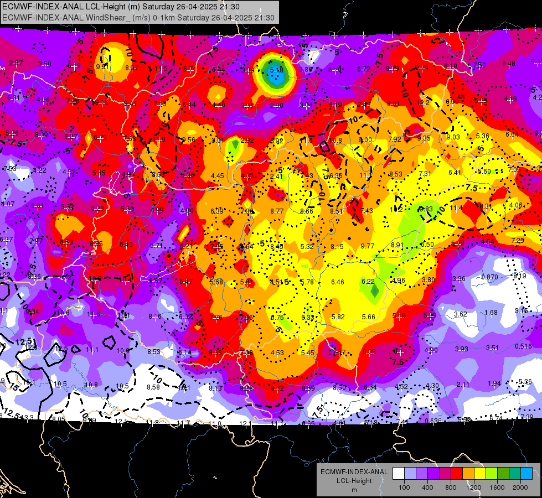Click the 0.636 wind shear value

(433, 421)
